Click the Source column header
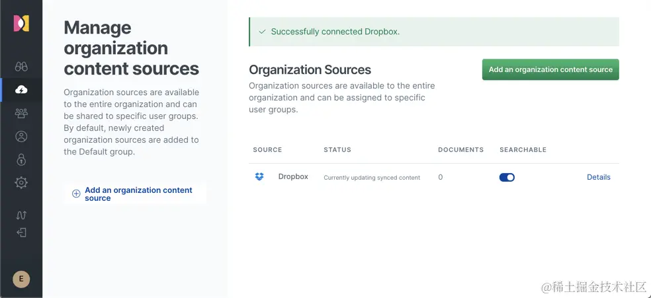The height and width of the screenshot is (298, 651). [267, 150]
